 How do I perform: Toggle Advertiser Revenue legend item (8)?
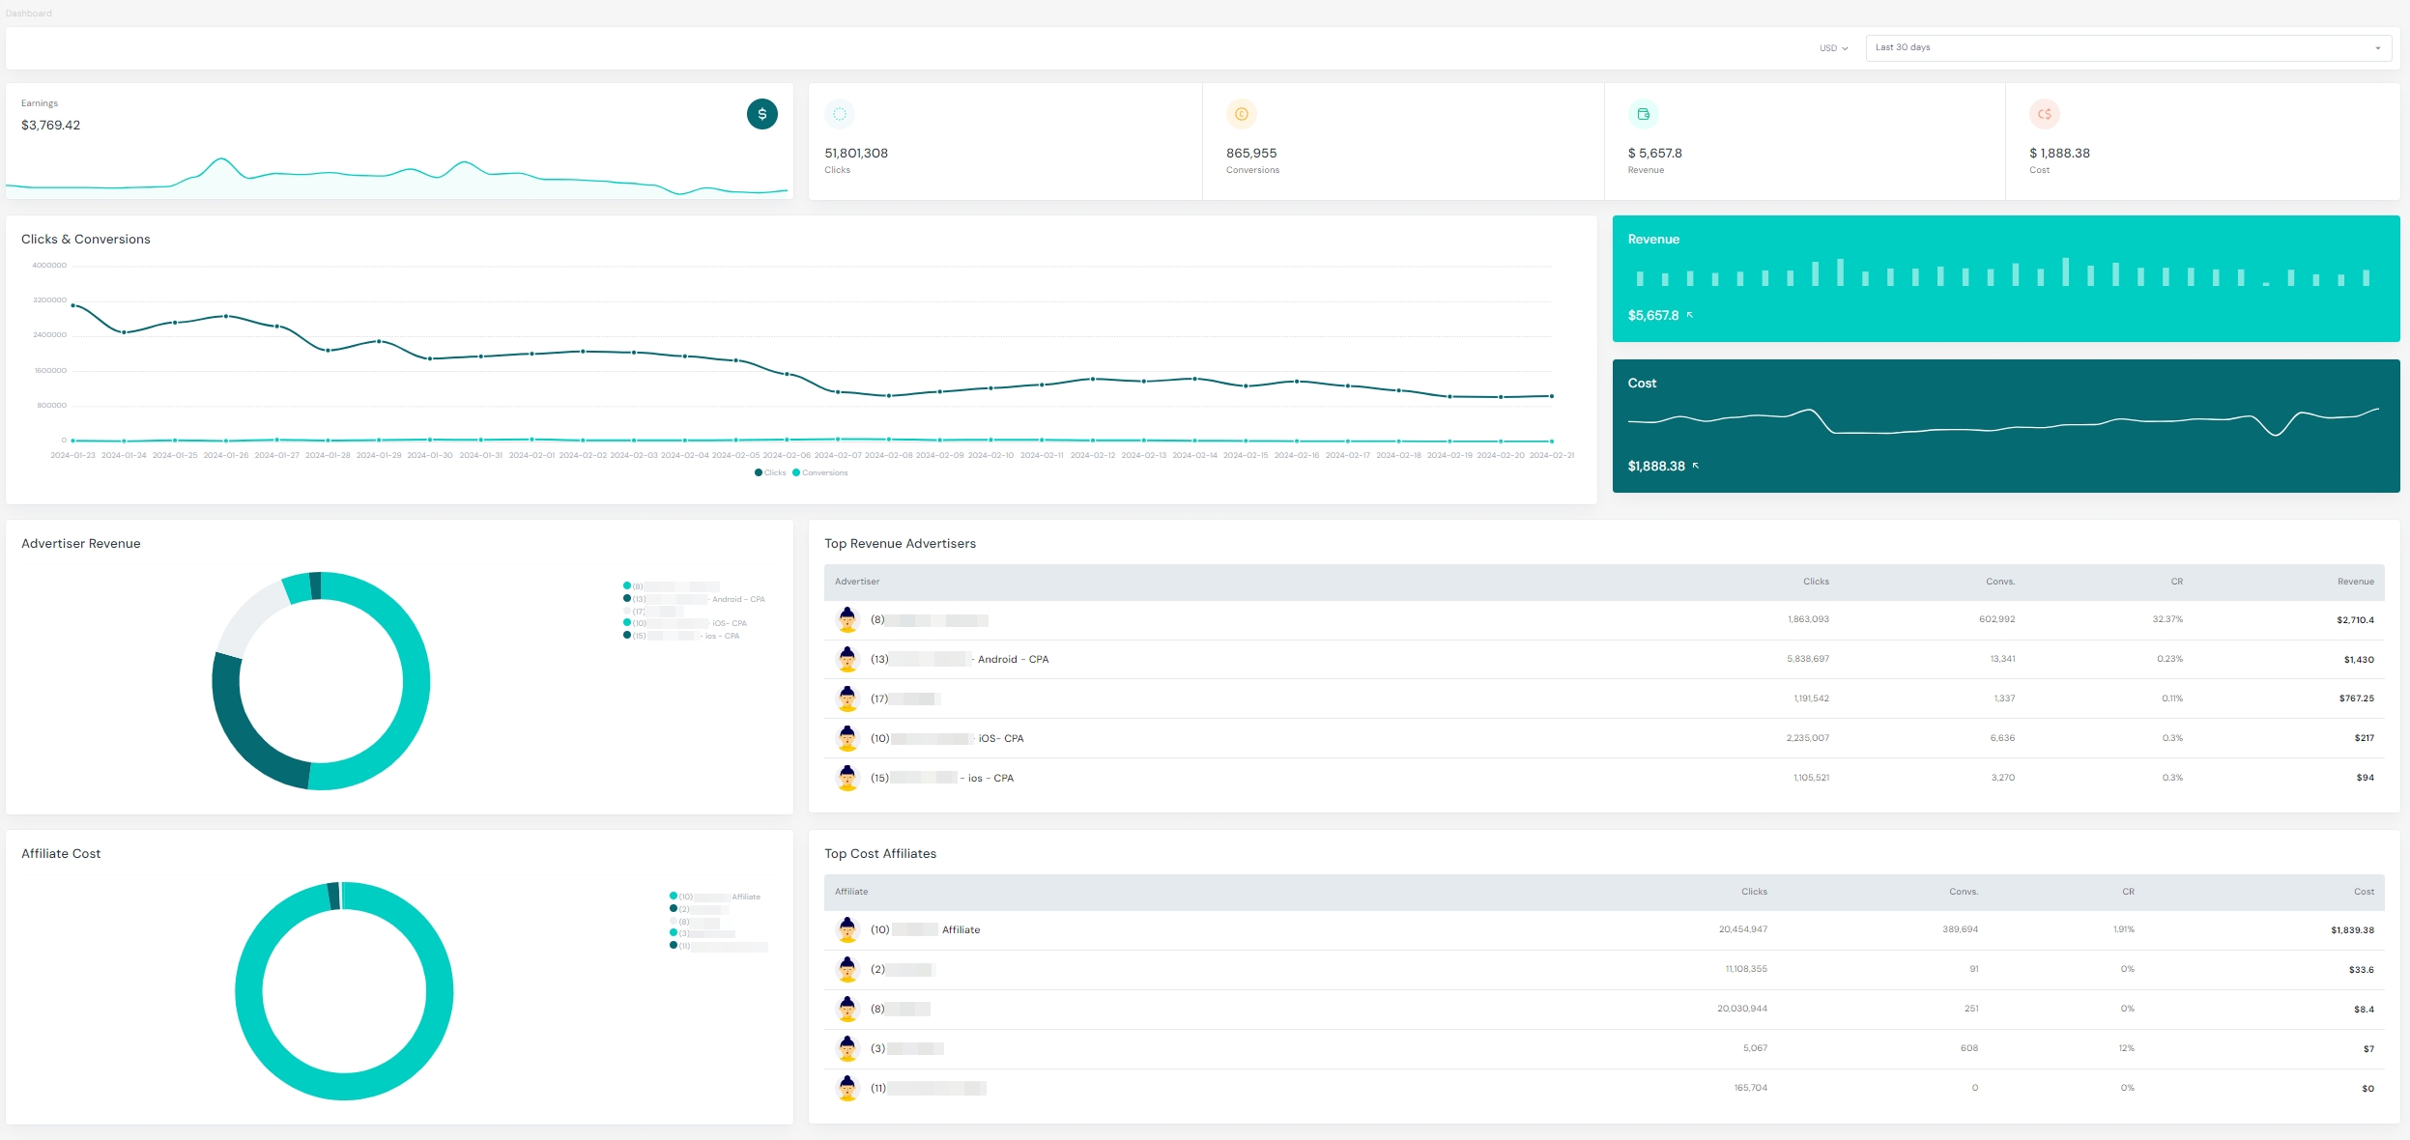tap(672, 586)
